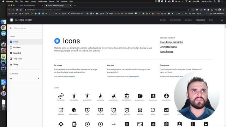226x127 pixels.
Task: Select the alarm_off icon
Action: pos(114,110)
